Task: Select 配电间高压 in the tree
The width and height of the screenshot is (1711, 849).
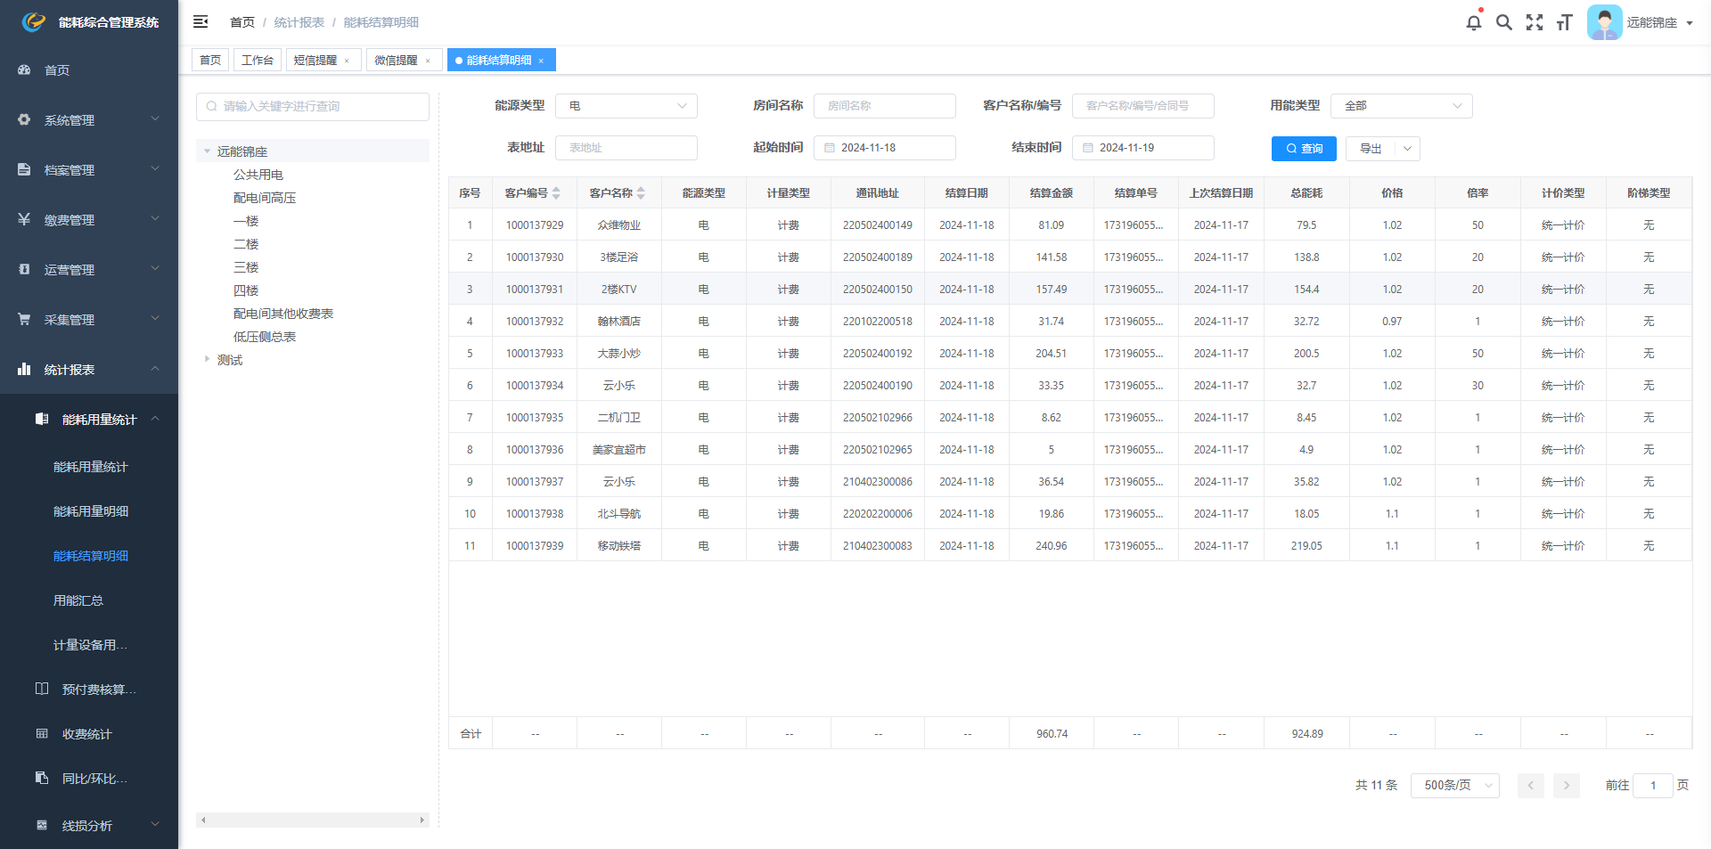Action: click(265, 198)
